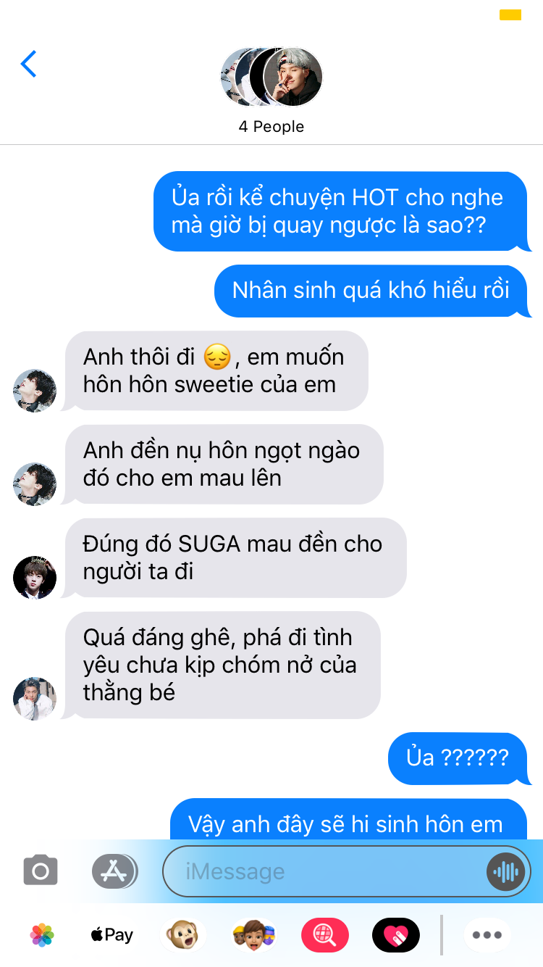This screenshot has width=543, height=967.
Task: Open the Digital Touch heart app
Action: tap(395, 935)
